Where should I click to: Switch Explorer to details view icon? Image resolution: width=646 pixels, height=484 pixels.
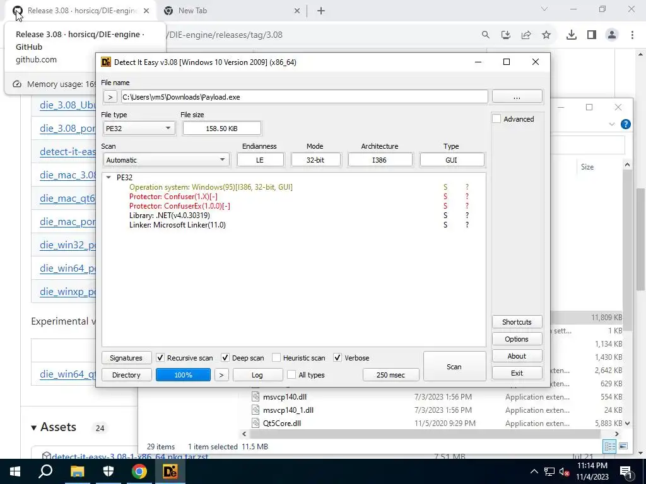click(x=610, y=447)
